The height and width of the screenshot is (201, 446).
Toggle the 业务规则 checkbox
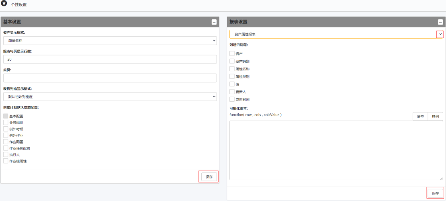(6, 123)
